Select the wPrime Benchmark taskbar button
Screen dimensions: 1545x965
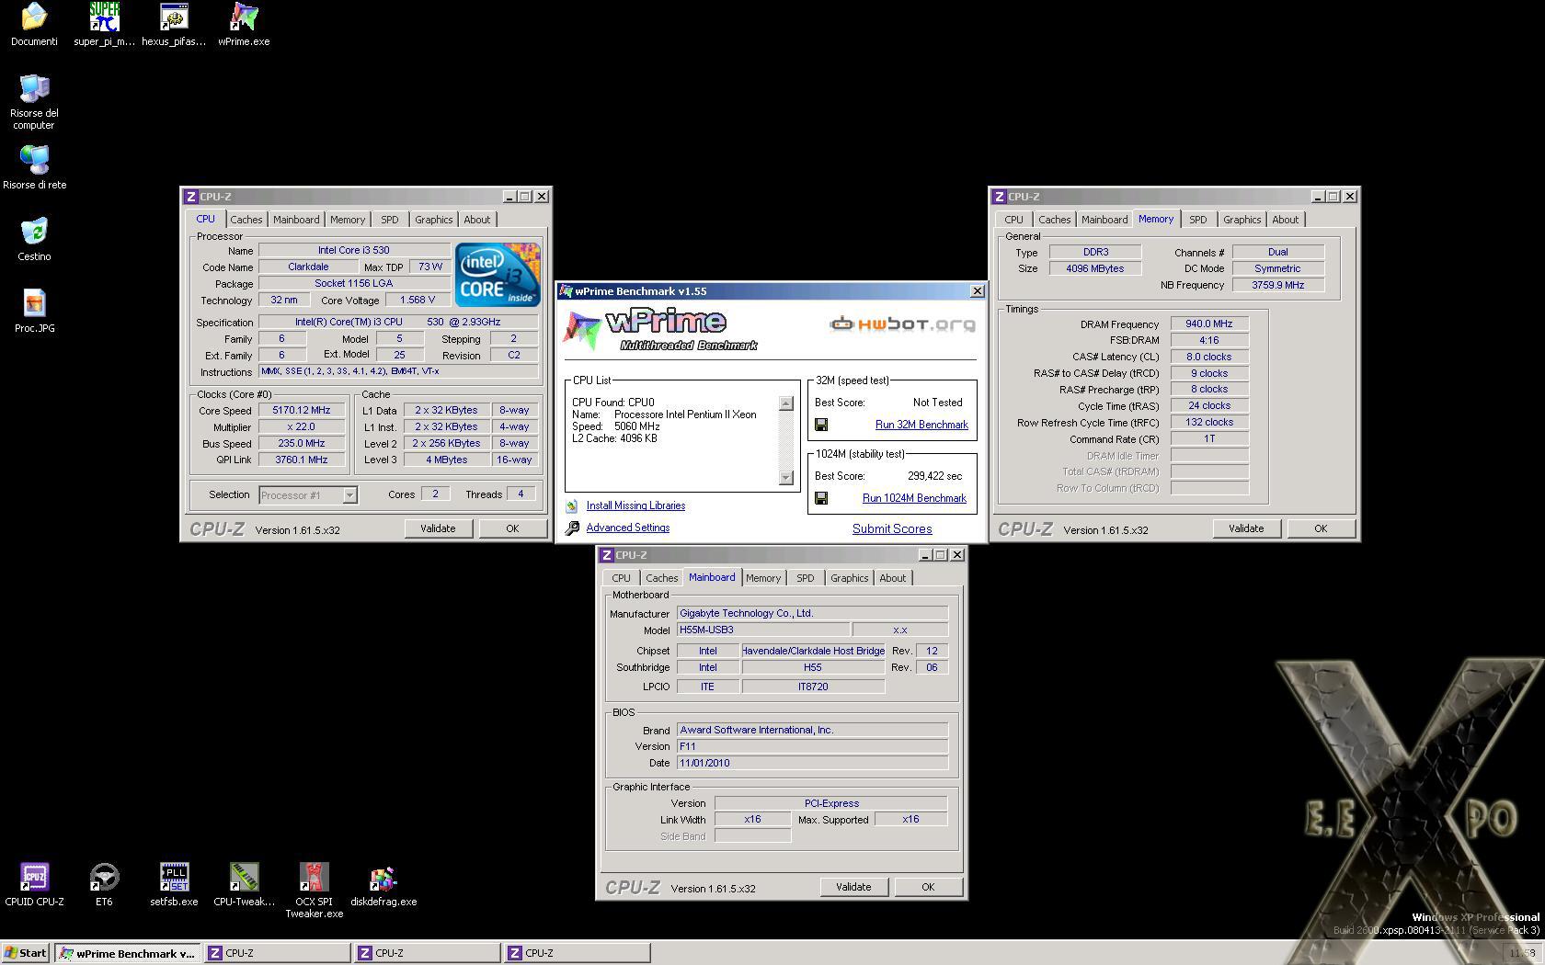(127, 953)
